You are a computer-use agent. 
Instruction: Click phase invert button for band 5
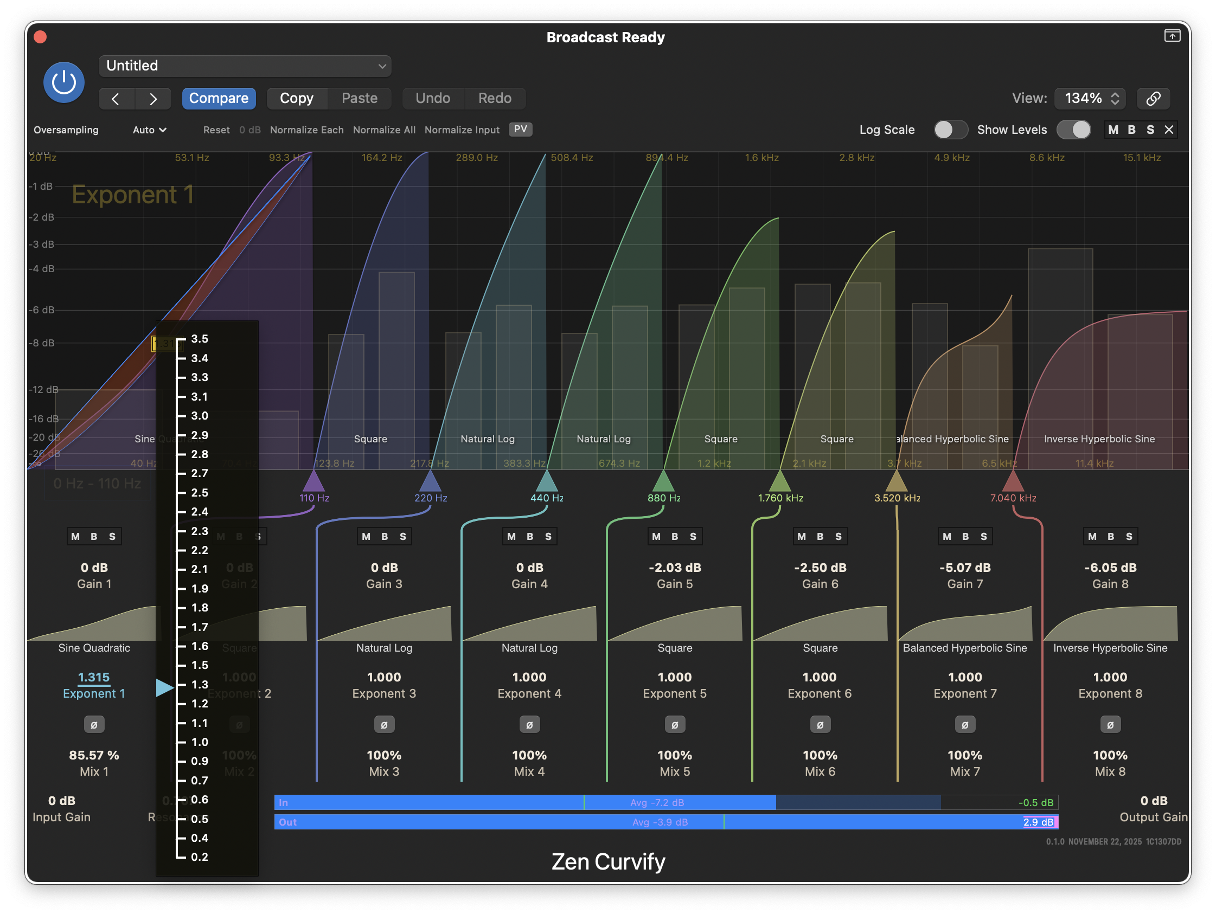coord(675,725)
